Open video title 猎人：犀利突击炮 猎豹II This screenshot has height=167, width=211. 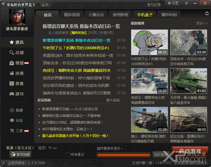pyautogui.click(x=148, y=139)
